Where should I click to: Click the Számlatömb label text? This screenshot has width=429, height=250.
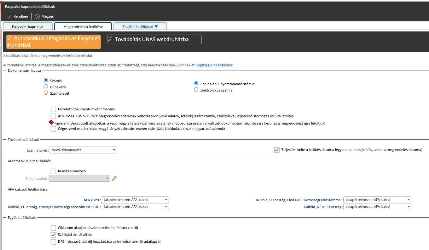coord(37,150)
